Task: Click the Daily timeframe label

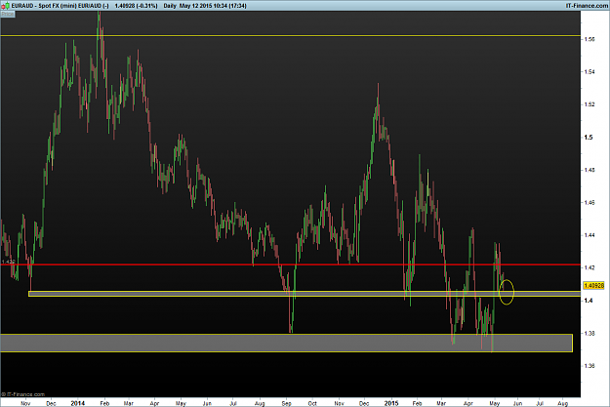Action: coord(170,6)
